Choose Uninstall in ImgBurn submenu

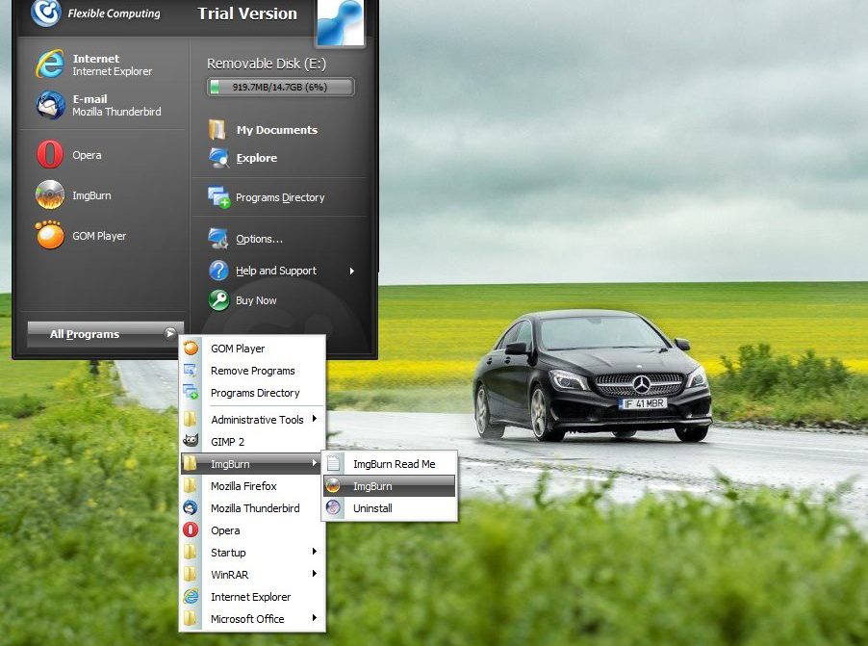pyautogui.click(x=390, y=508)
